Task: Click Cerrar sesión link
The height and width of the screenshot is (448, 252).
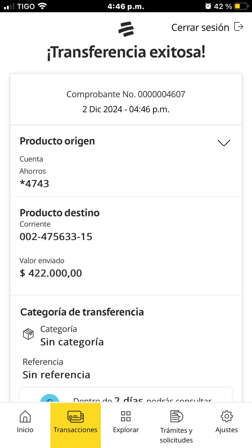Action: tap(200, 27)
